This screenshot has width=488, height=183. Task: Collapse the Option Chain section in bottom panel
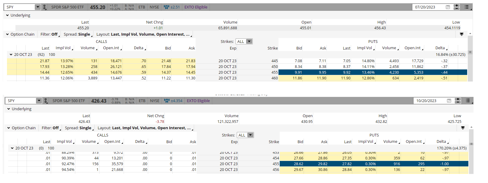8,128
